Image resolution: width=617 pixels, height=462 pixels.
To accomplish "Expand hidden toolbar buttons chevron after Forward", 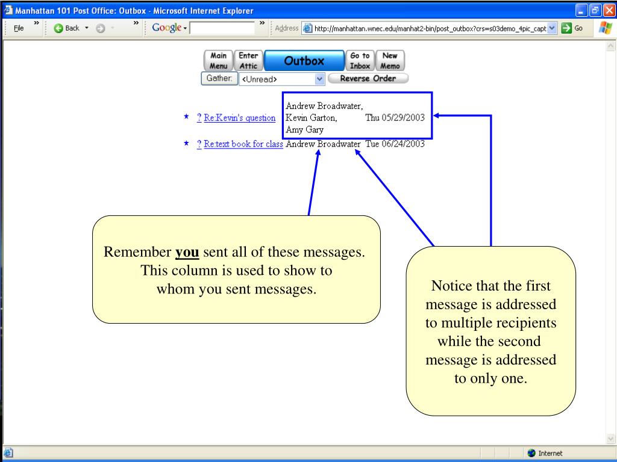I will coord(136,23).
